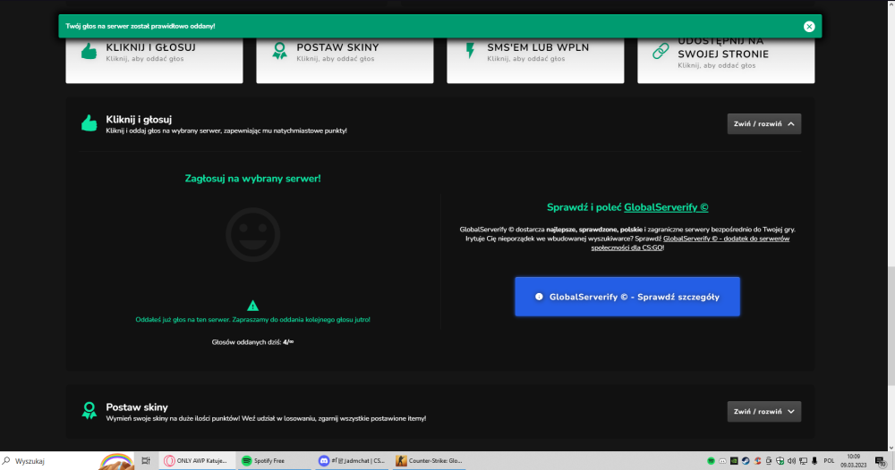
Task: Click the text Zagłosuj na wybrany serwer!
Action: pos(253,179)
